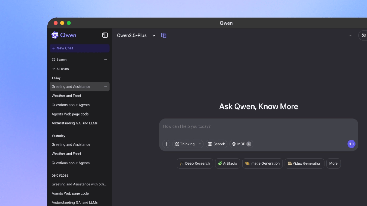Screen dimensions: 367x206
Task: Click the plus attachment button in the prompt box
Action: click(x=166, y=144)
